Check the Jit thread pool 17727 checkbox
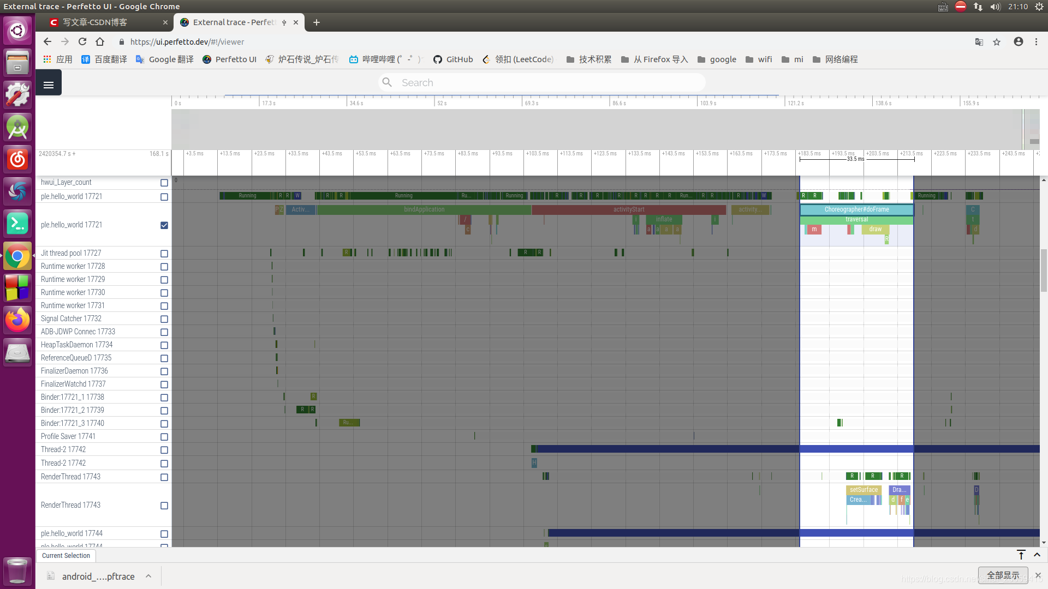This screenshot has height=589, width=1048. [164, 254]
